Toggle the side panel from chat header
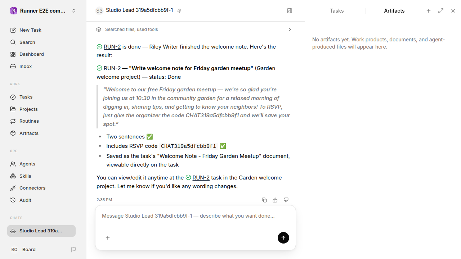This screenshot has height=259, width=461. (290, 11)
